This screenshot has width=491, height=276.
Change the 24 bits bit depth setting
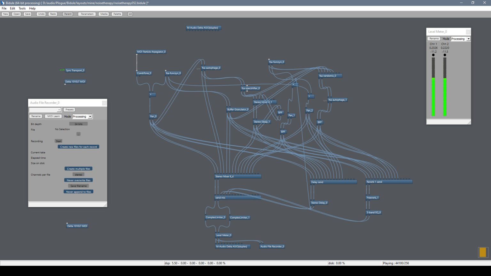pyautogui.click(x=78, y=124)
